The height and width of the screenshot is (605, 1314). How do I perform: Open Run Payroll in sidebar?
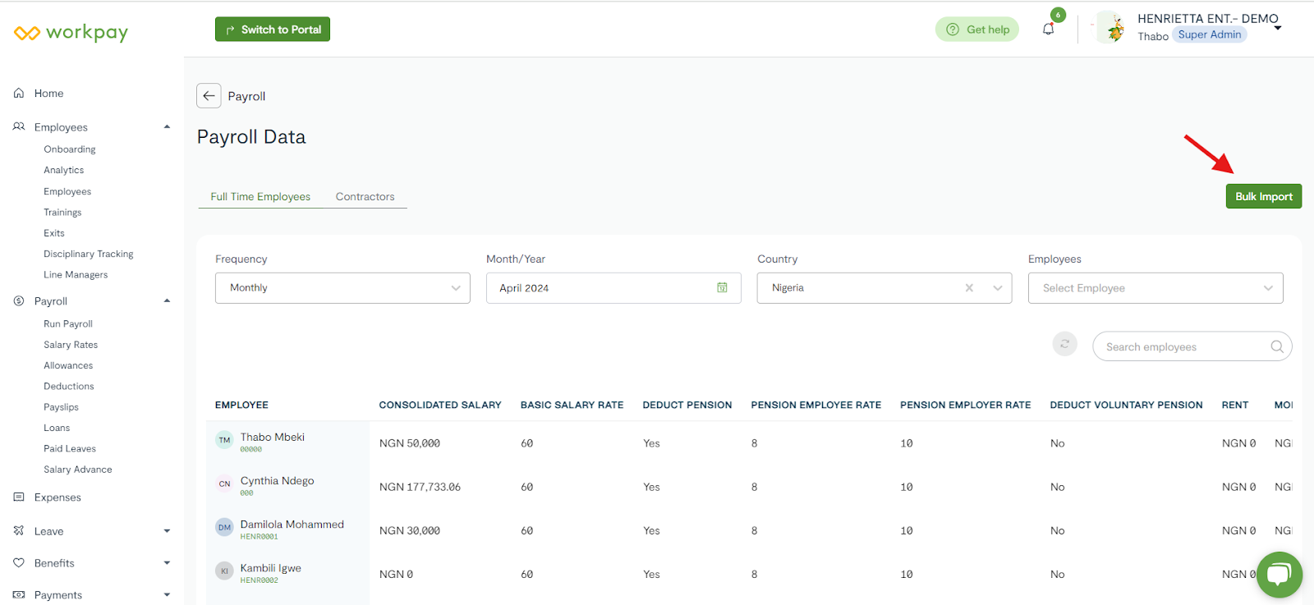[68, 324]
